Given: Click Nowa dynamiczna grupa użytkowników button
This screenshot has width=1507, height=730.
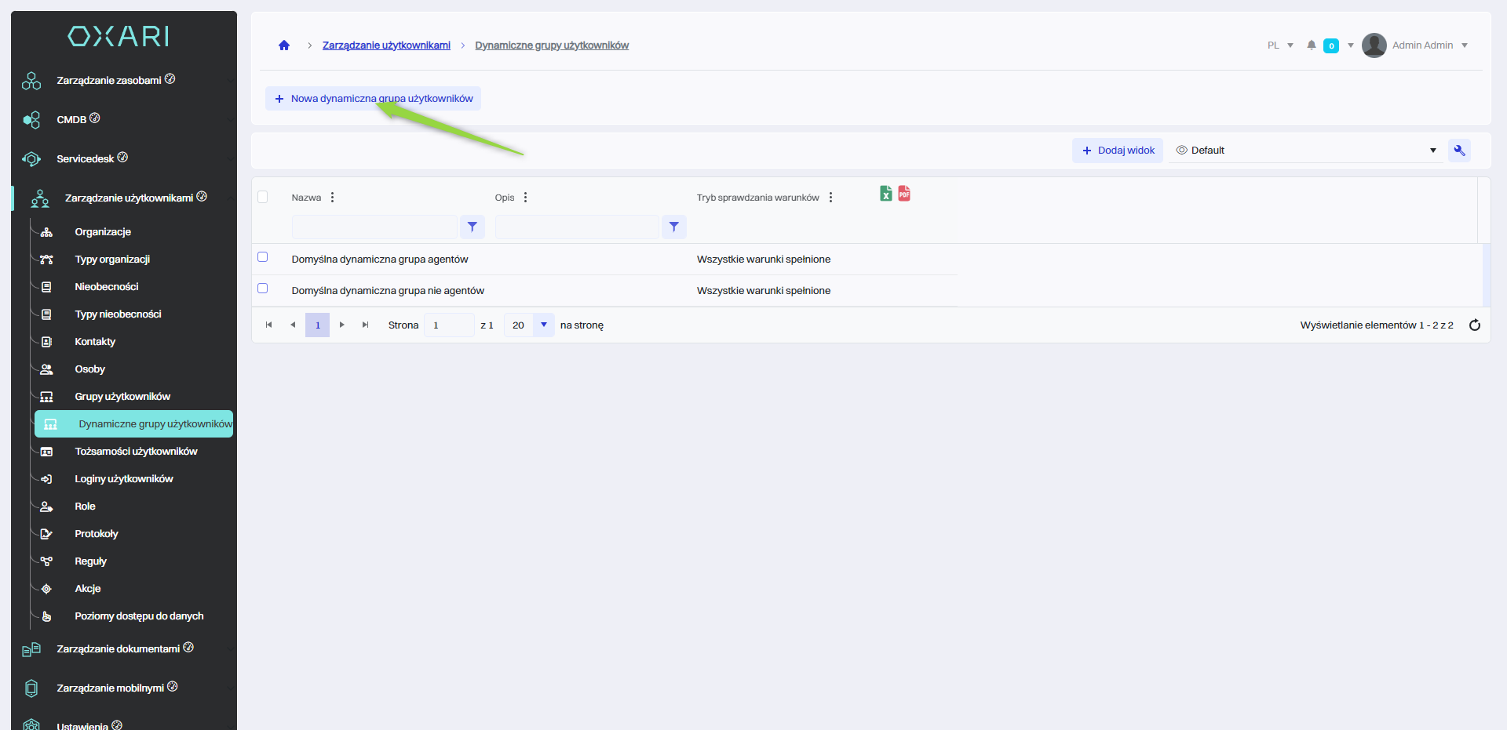Looking at the screenshot, I should (x=373, y=99).
